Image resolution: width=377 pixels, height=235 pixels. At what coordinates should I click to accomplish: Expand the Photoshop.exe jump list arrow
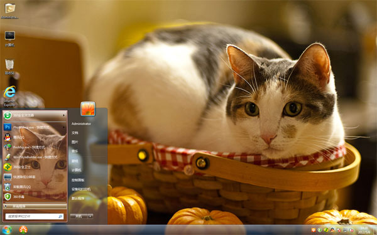[x=63, y=127]
